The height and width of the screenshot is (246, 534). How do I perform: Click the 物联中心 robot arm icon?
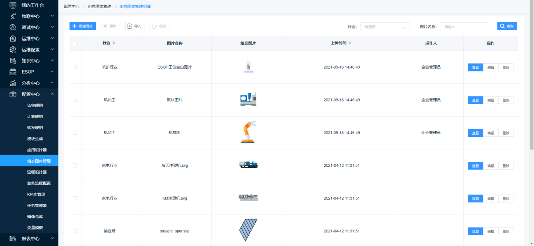pyautogui.click(x=13, y=16)
